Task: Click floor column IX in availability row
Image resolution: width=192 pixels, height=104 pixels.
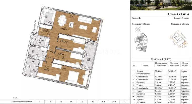Action: click(124, 102)
